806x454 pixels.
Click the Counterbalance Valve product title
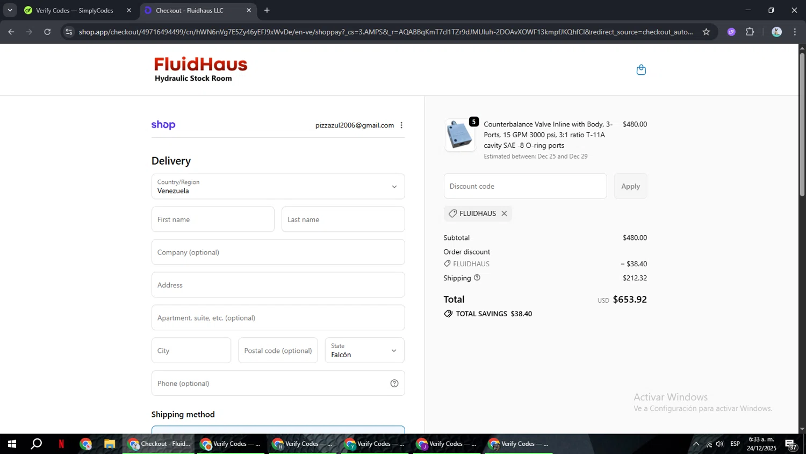(x=549, y=135)
